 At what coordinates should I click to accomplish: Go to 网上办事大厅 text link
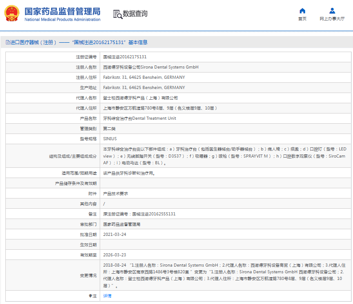tap(332, 19)
